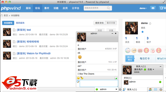Click the document icon beside test thread
The height and width of the screenshot is (92, 166).
14,30
